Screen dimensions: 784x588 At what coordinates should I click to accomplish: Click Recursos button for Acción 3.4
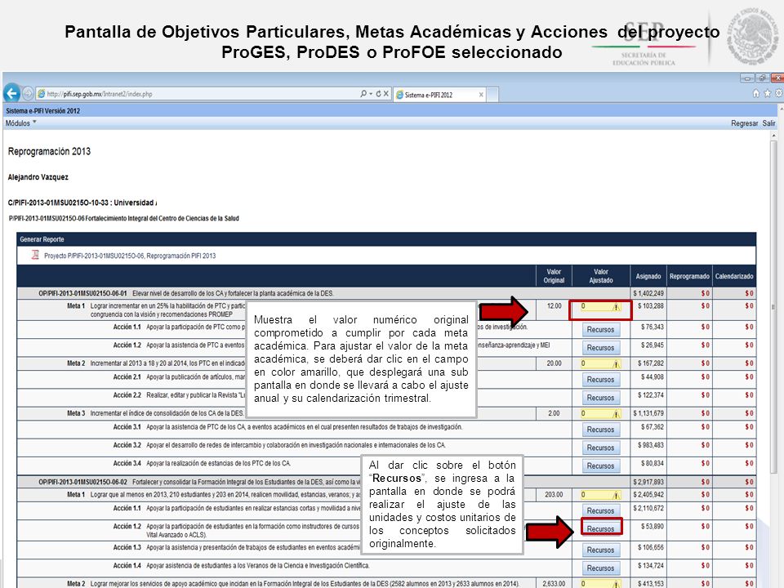point(600,465)
